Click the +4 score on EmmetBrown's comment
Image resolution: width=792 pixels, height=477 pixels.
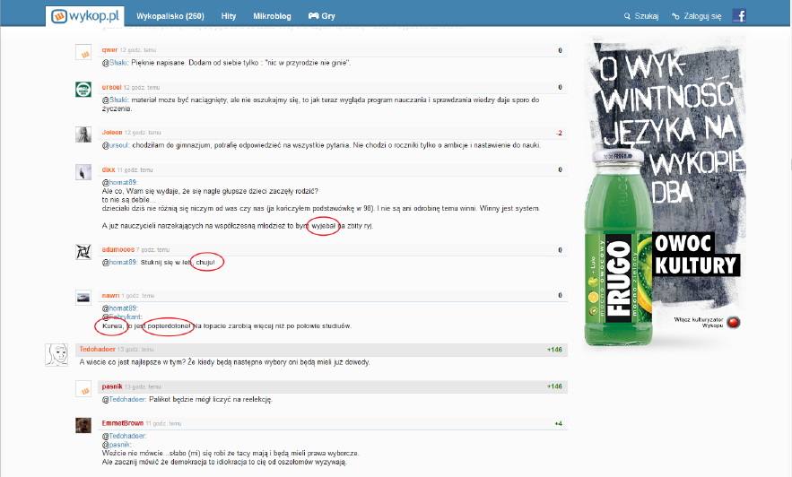coord(558,423)
